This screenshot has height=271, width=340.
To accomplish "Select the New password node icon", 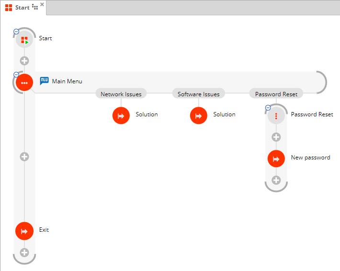I will [x=276, y=158].
